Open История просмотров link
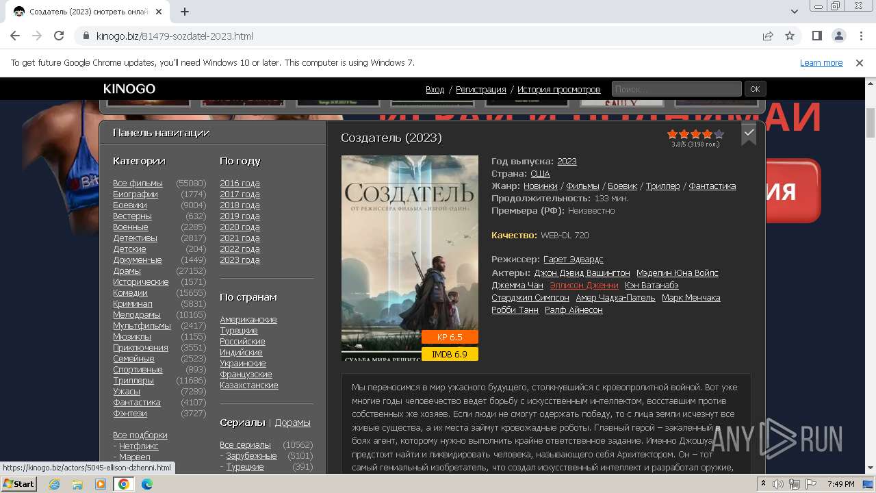The width and height of the screenshot is (876, 493). pos(558,90)
